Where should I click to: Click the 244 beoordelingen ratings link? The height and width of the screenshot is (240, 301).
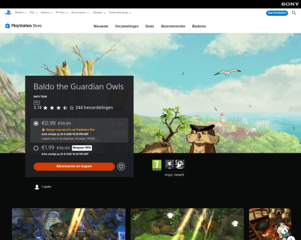pyautogui.click(x=94, y=107)
